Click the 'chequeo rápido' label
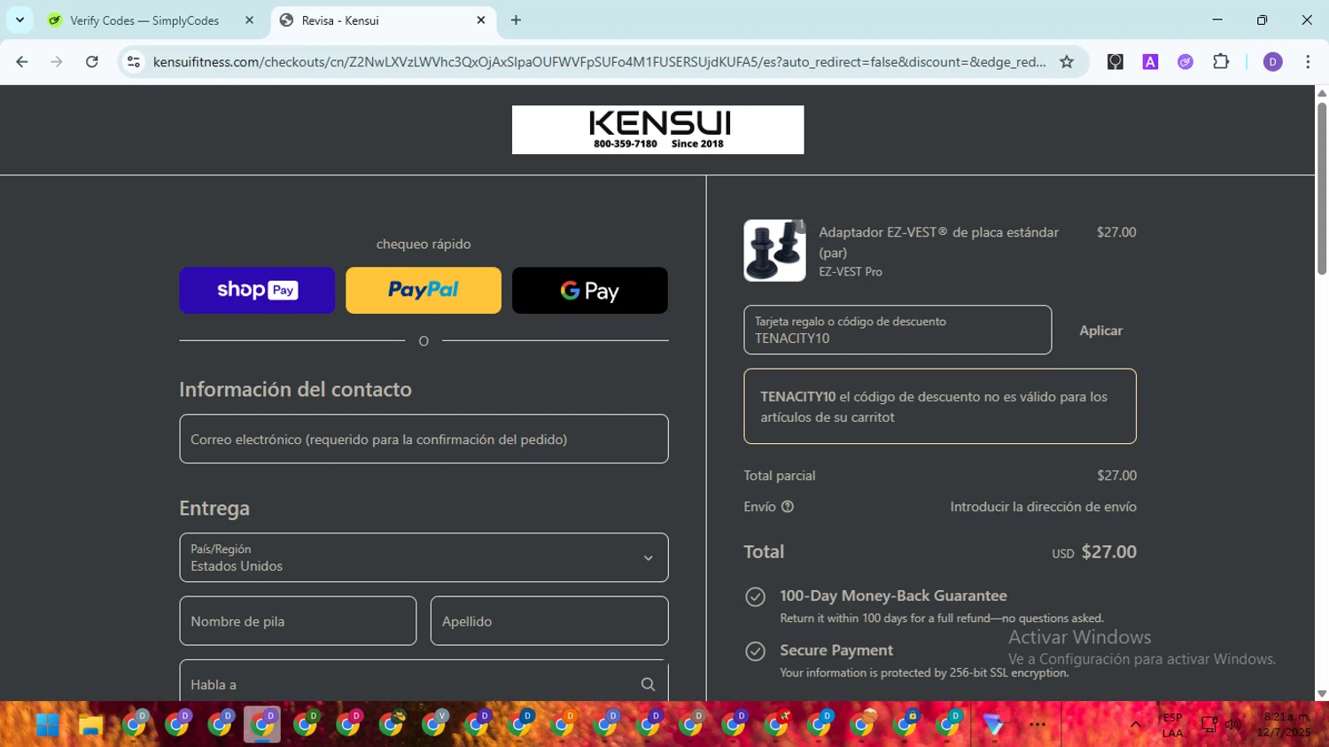The image size is (1329, 747). pos(424,244)
